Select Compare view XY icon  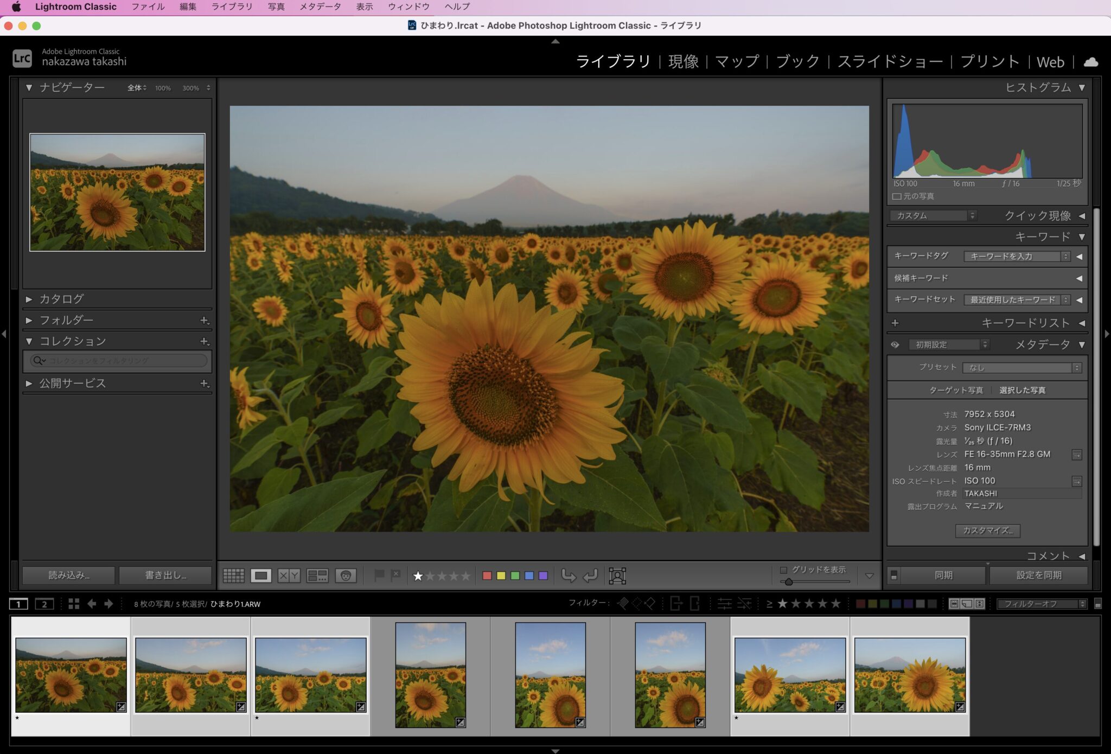click(x=289, y=576)
